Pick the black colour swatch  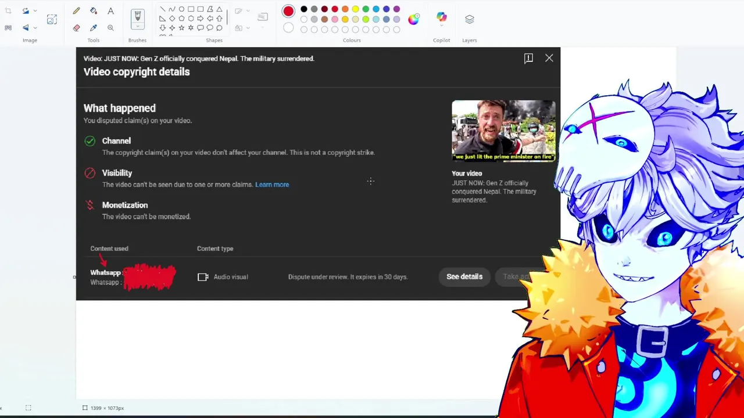303,9
